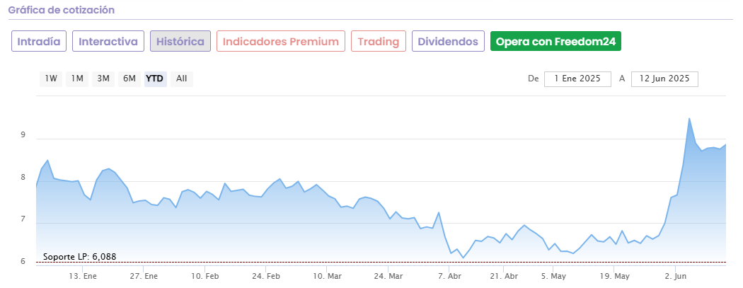Choose the 6M time range

(x=129, y=79)
